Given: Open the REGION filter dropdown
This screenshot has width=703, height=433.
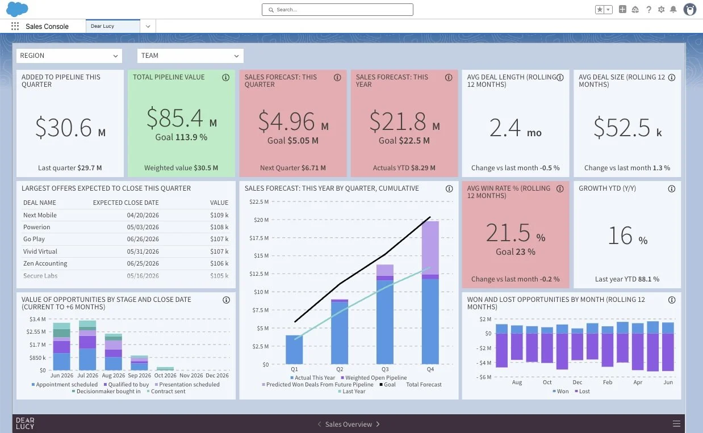Looking at the screenshot, I should pos(69,56).
